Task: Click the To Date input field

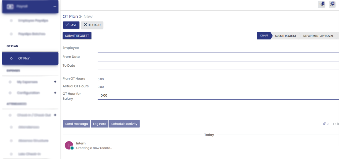Action: click(x=218, y=66)
